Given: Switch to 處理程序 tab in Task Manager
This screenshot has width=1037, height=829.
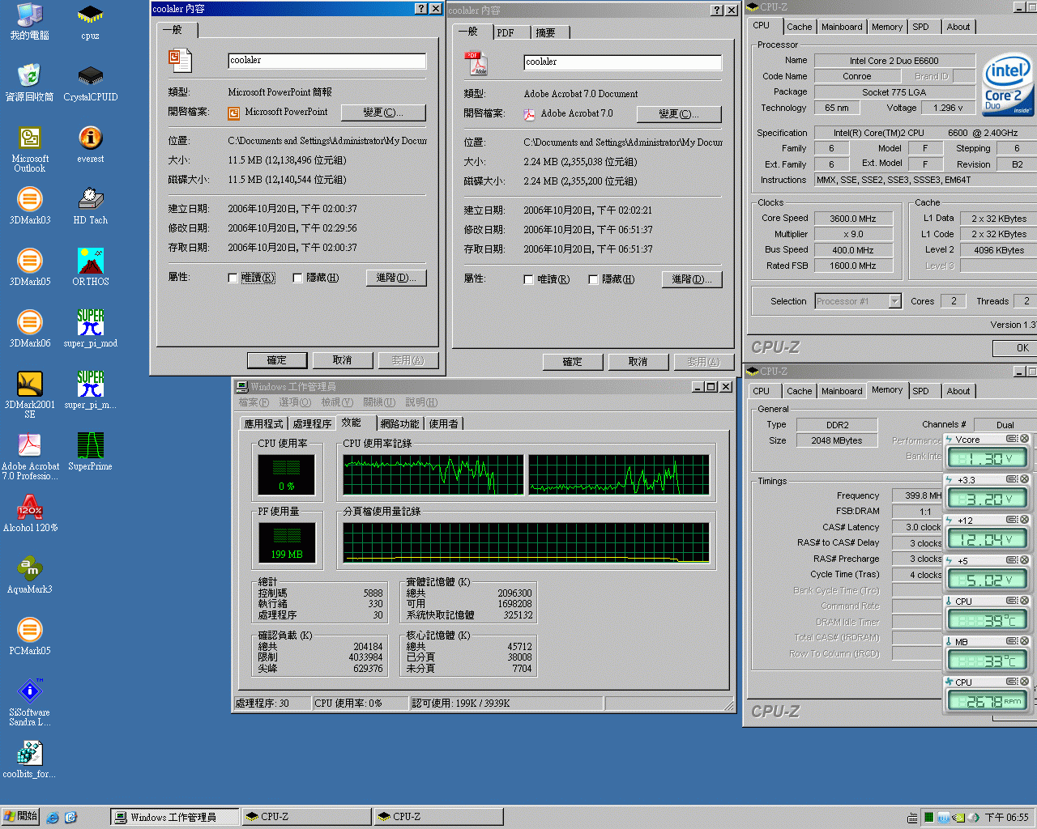Looking at the screenshot, I should [312, 423].
